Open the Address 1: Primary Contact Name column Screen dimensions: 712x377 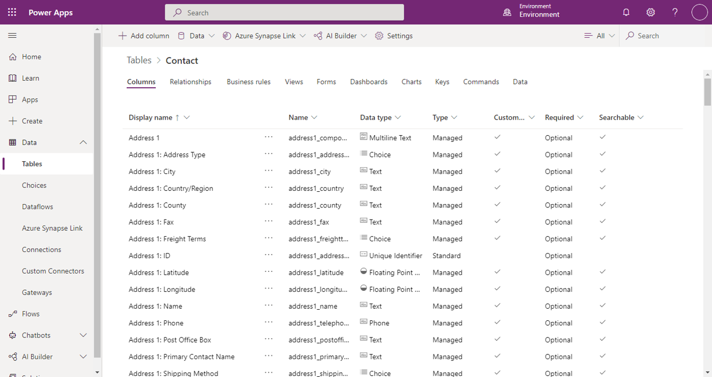(181, 357)
